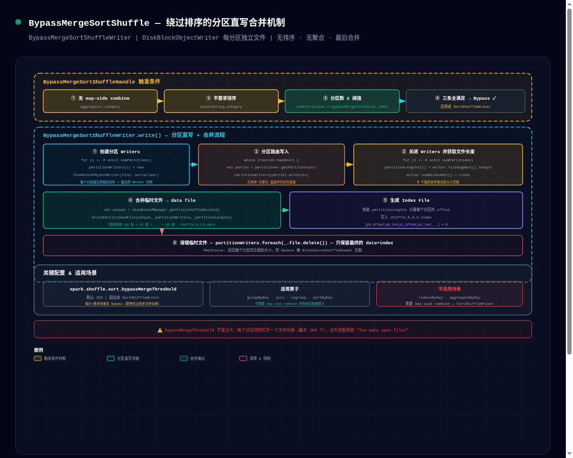Click the step ⑥ 清理临时文件 line
The image size is (573, 458).
[x=283, y=243]
